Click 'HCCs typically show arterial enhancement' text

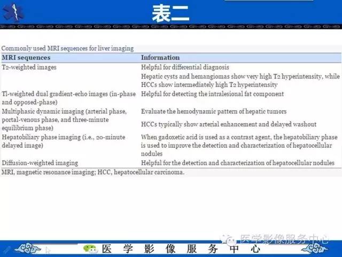(229, 124)
